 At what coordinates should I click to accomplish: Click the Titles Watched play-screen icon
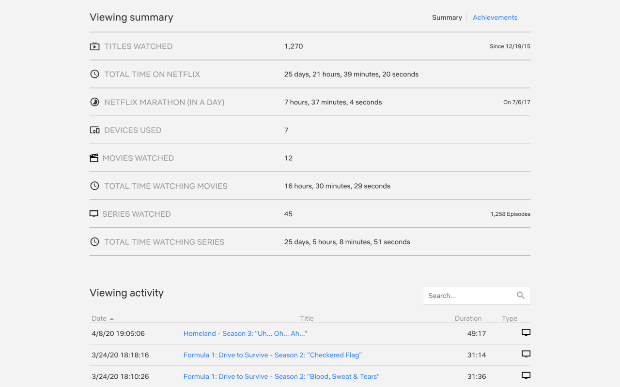(x=94, y=46)
